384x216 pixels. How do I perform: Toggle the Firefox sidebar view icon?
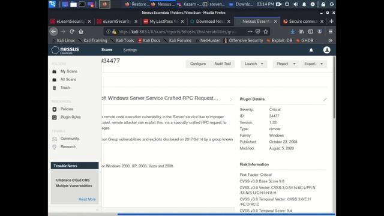311,32
